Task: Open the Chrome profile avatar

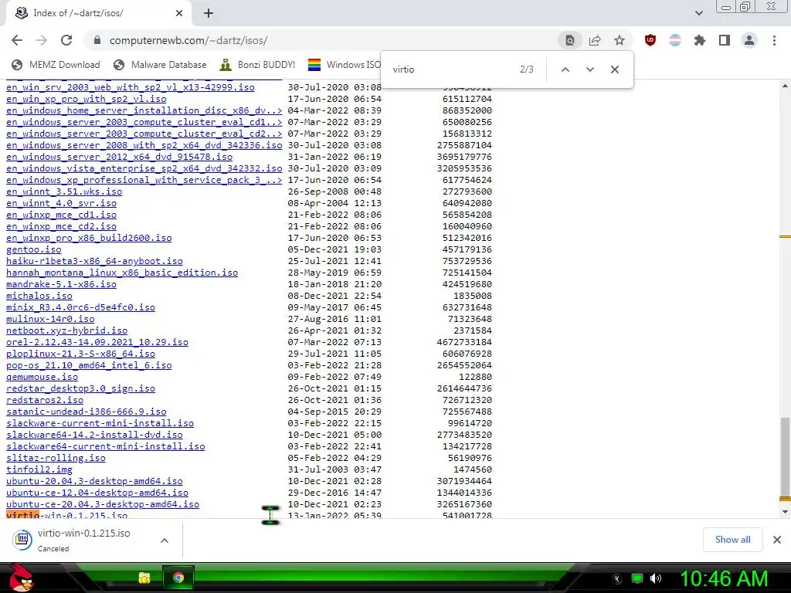Action: click(x=749, y=40)
